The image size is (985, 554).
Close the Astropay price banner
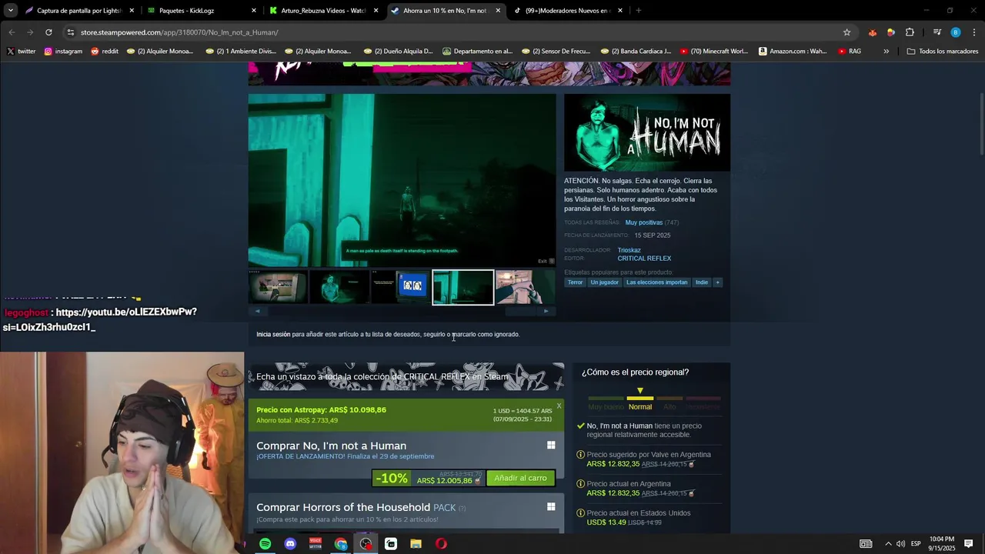coord(559,405)
